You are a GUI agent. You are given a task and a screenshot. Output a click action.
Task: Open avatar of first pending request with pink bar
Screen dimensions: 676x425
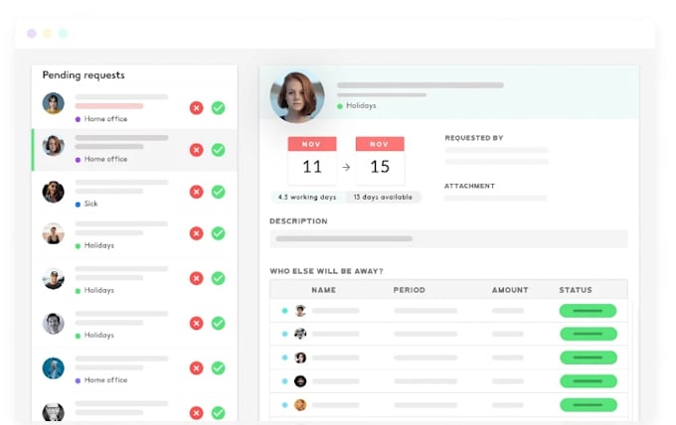tap(53, 103)
